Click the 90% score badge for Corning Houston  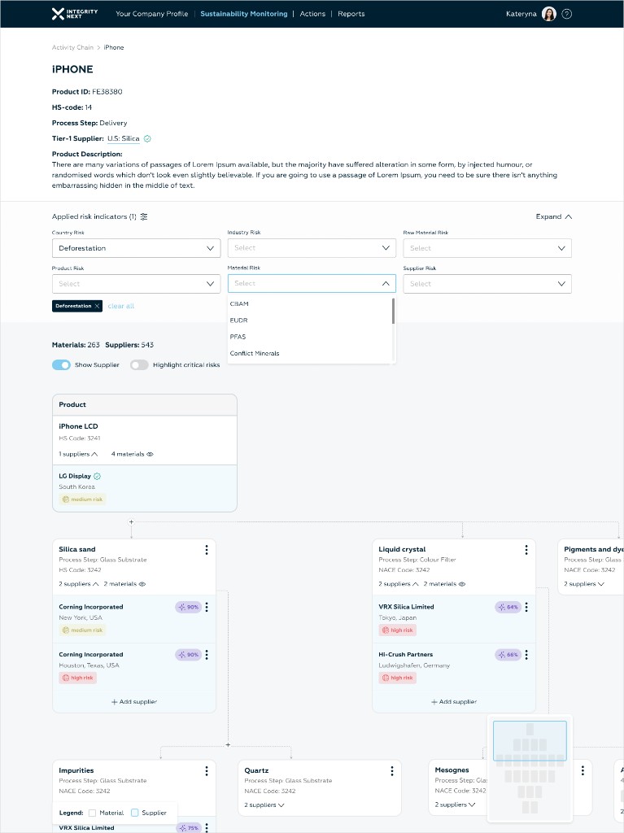coord(188,655)
